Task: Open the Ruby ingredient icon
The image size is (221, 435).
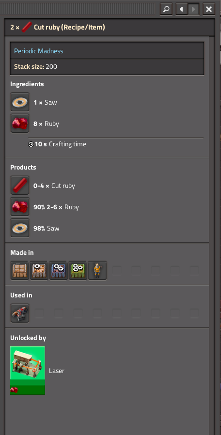Action: 20,124
